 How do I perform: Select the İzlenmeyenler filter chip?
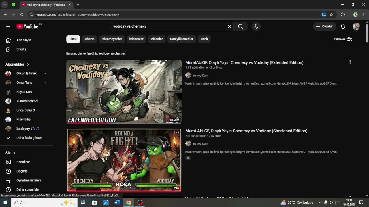(x=112, y=39)
